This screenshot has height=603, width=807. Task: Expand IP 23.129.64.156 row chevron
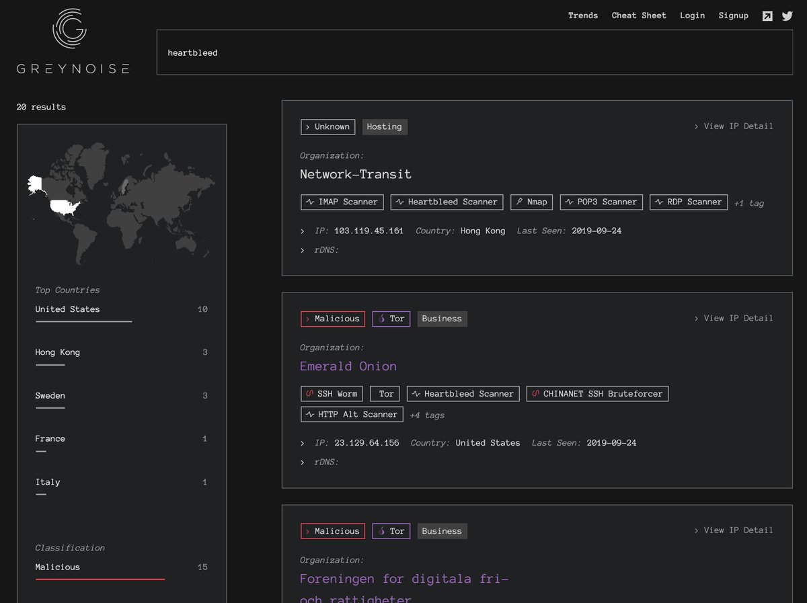[303, 444]
